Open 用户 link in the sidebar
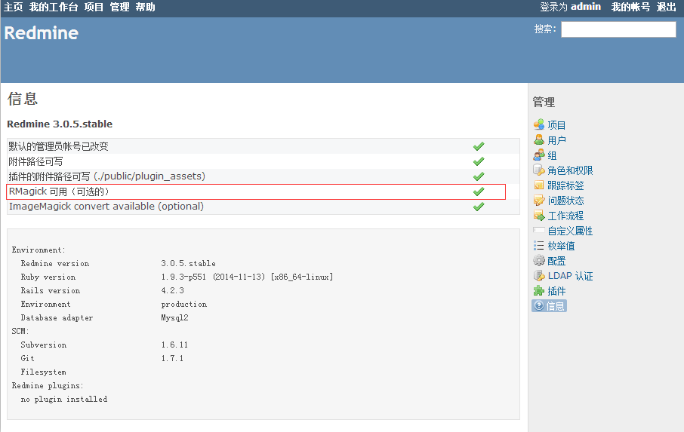 point(556,140)
